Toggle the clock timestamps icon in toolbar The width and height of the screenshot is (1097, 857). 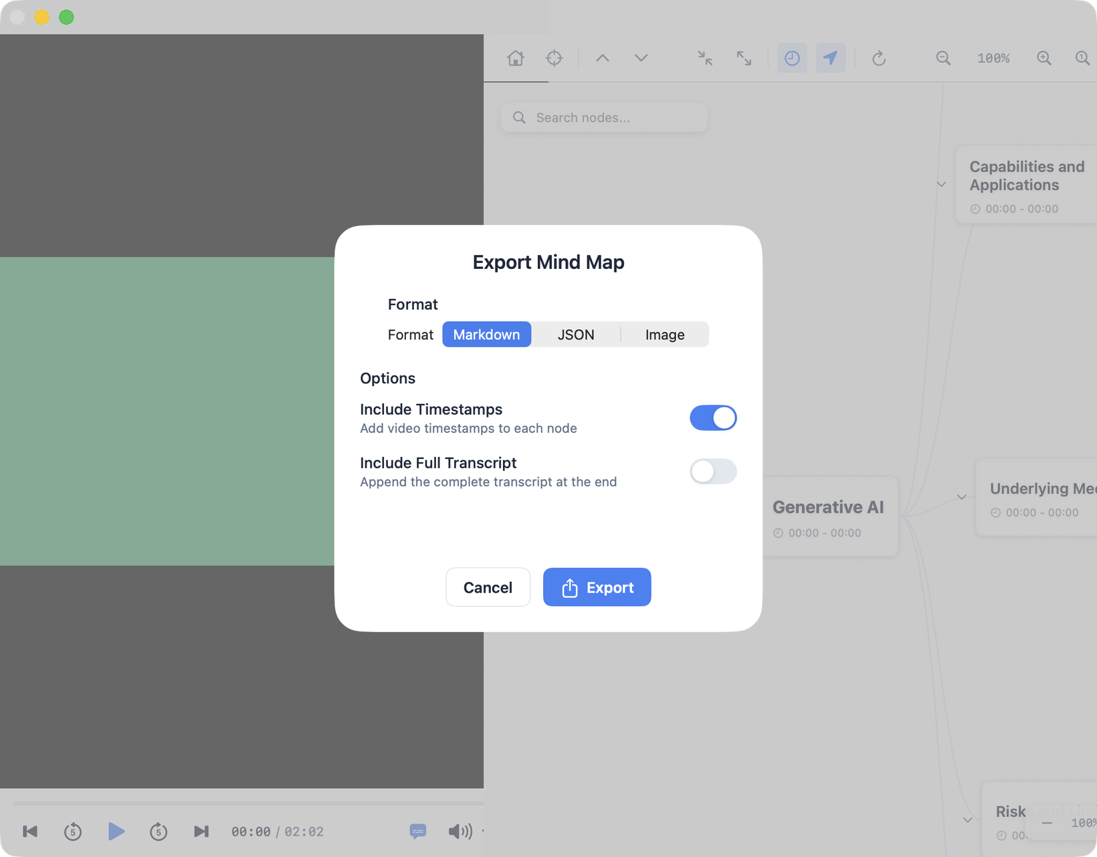[x=792, y=58]
